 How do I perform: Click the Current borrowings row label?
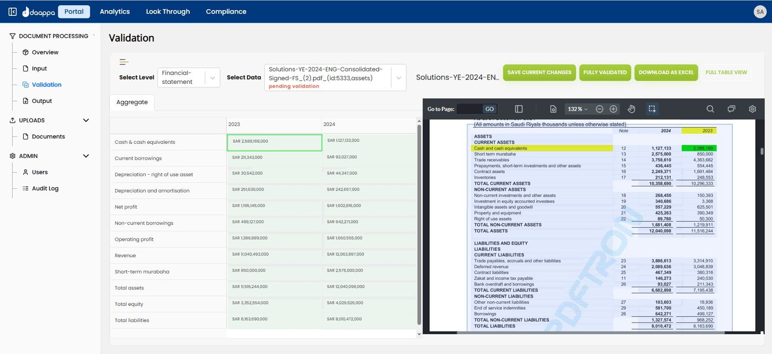tap(138, 158)
